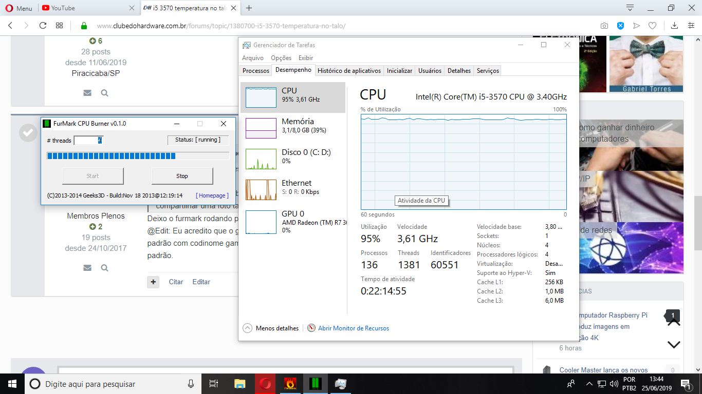Switch to the Inicializar tab
Screen dimensions: 702x394
coord(400,71)
